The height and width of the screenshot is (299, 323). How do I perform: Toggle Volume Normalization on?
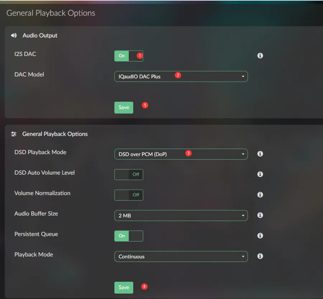pyautogui.click(x=128, y=195)
